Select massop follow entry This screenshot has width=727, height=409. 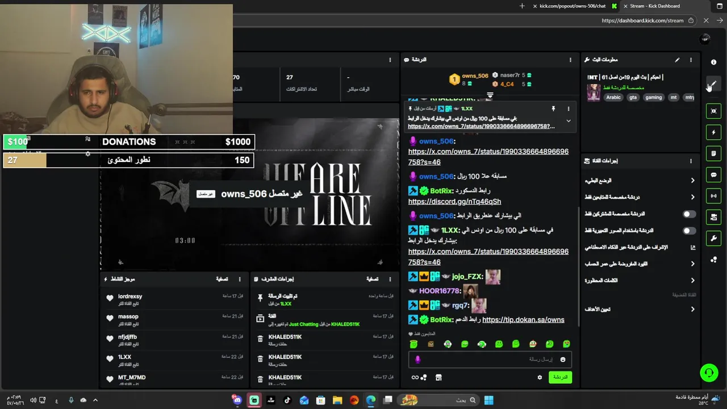point(175,319)
